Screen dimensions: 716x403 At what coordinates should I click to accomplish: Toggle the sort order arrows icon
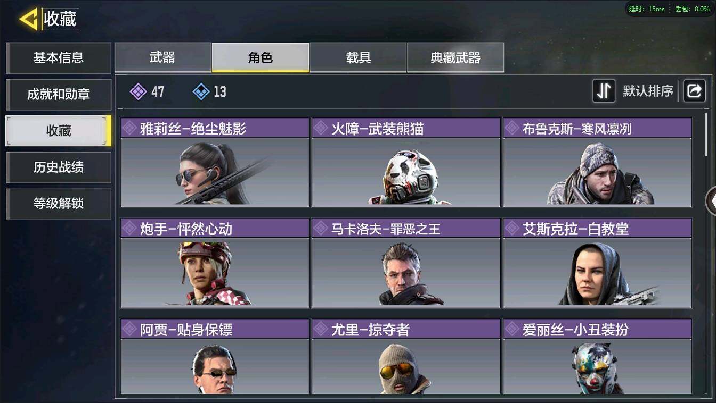coord(604,91)
